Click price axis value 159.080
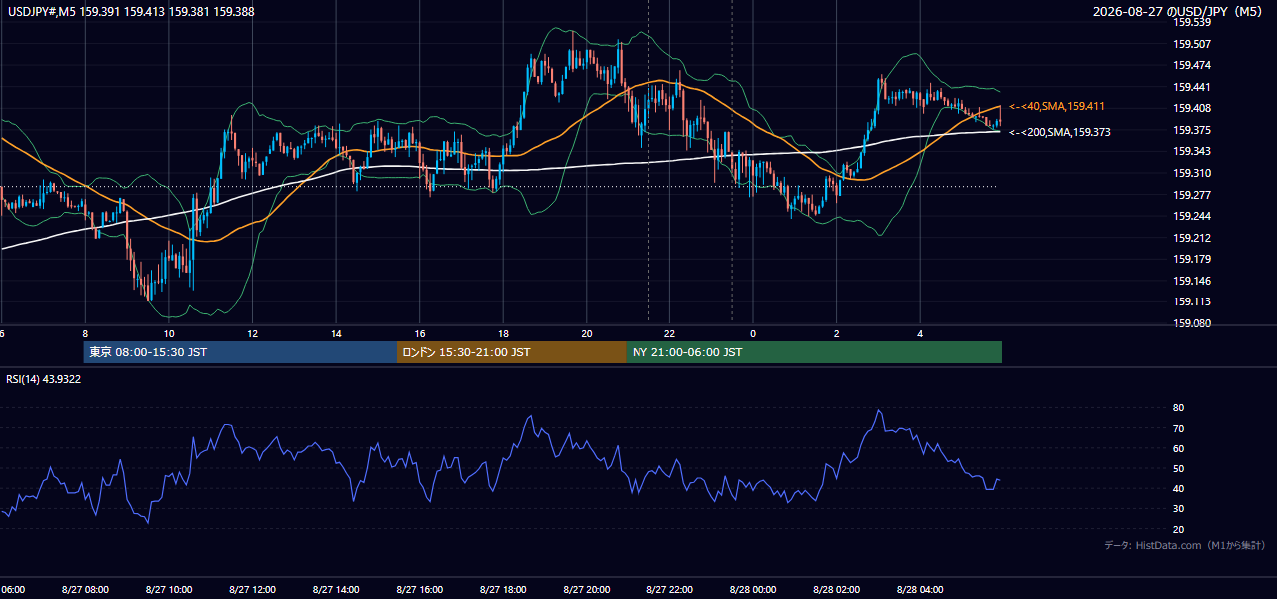The image size is (1277, 599). pos(1191,323)
